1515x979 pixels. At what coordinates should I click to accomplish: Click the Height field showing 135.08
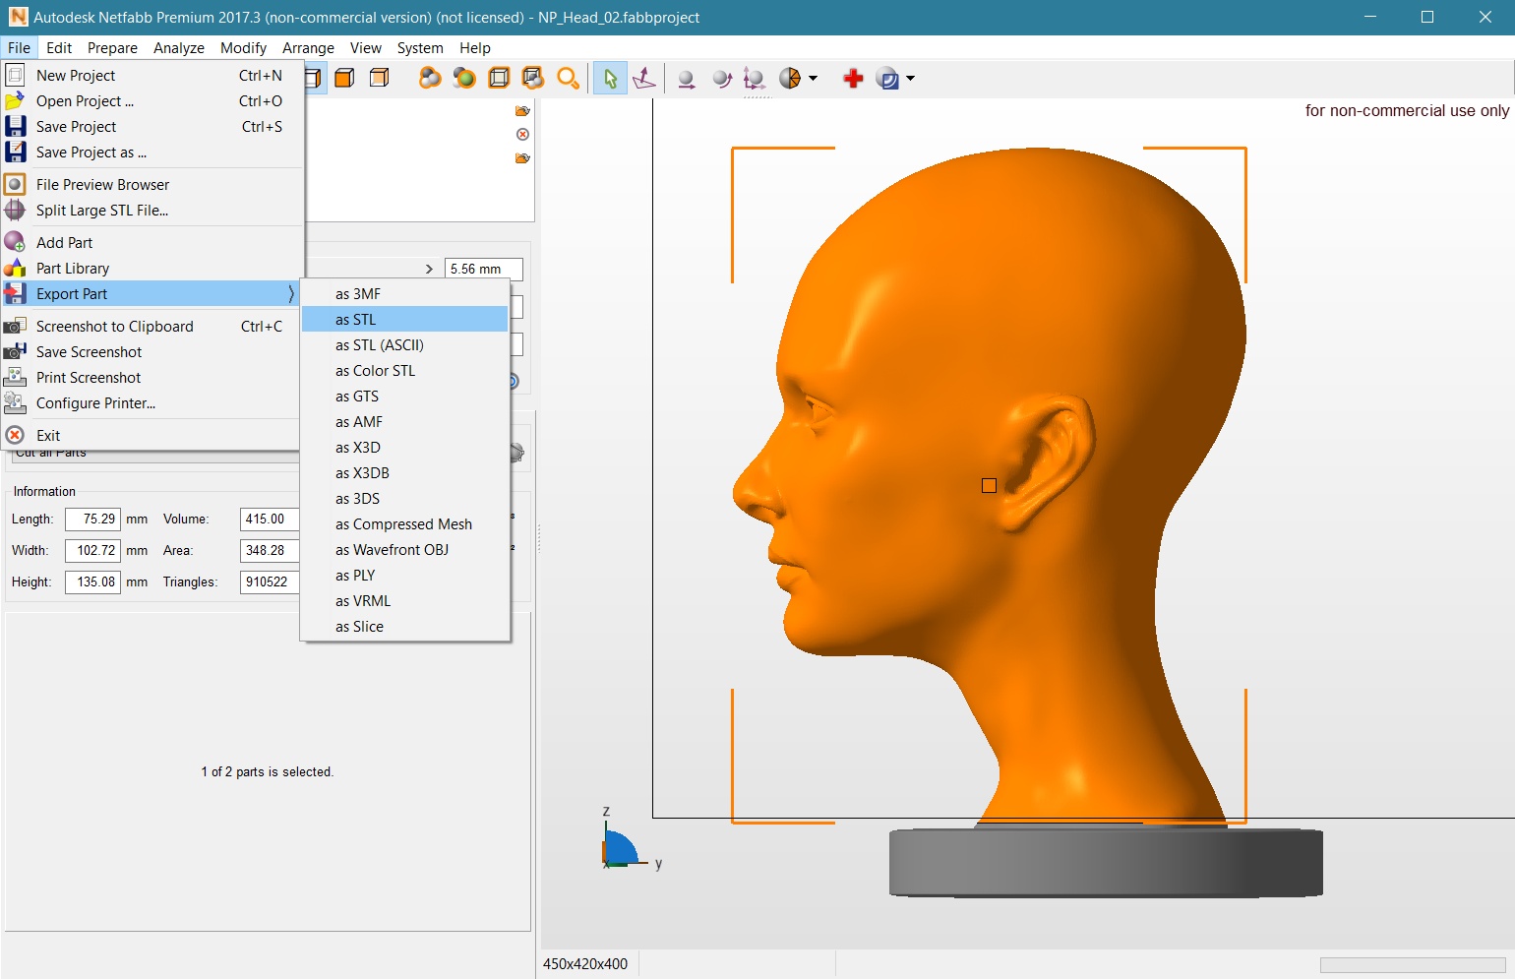(92, 582)
